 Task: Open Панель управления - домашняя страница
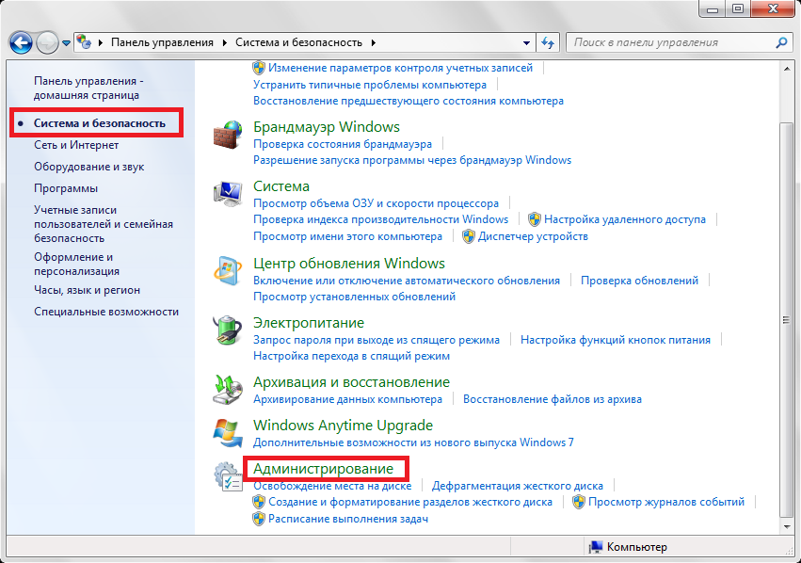(x=88, y=88)
